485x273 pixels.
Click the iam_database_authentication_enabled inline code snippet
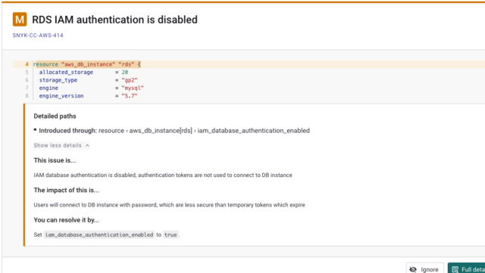pos(99,234)
